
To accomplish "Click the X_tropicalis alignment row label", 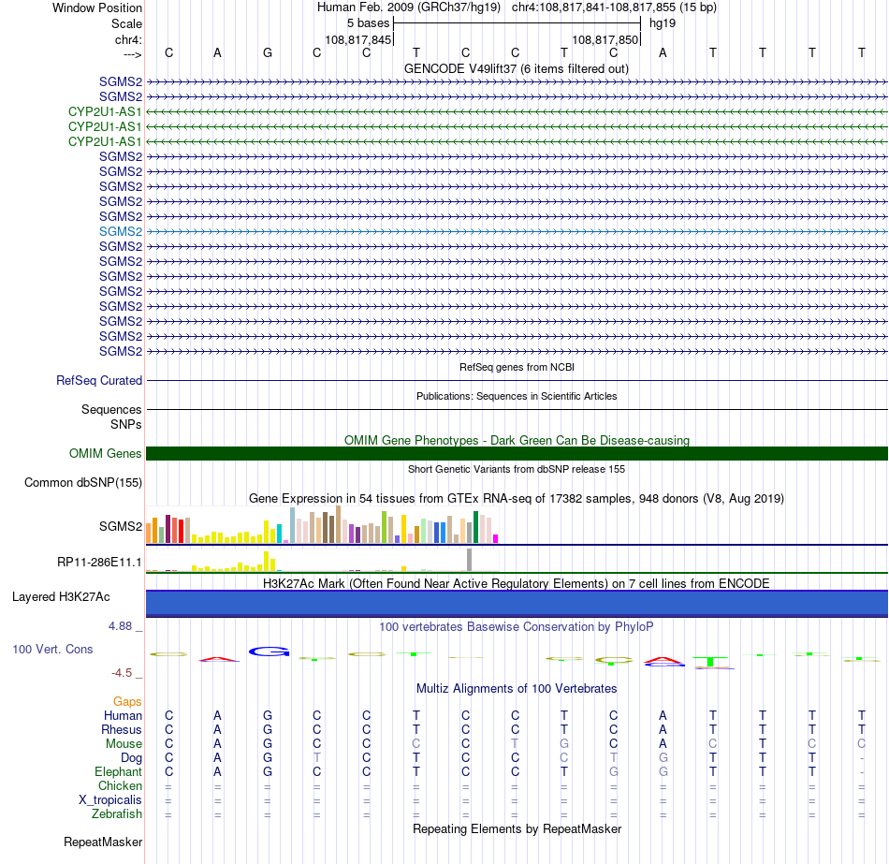I will [x=110, y=800].
